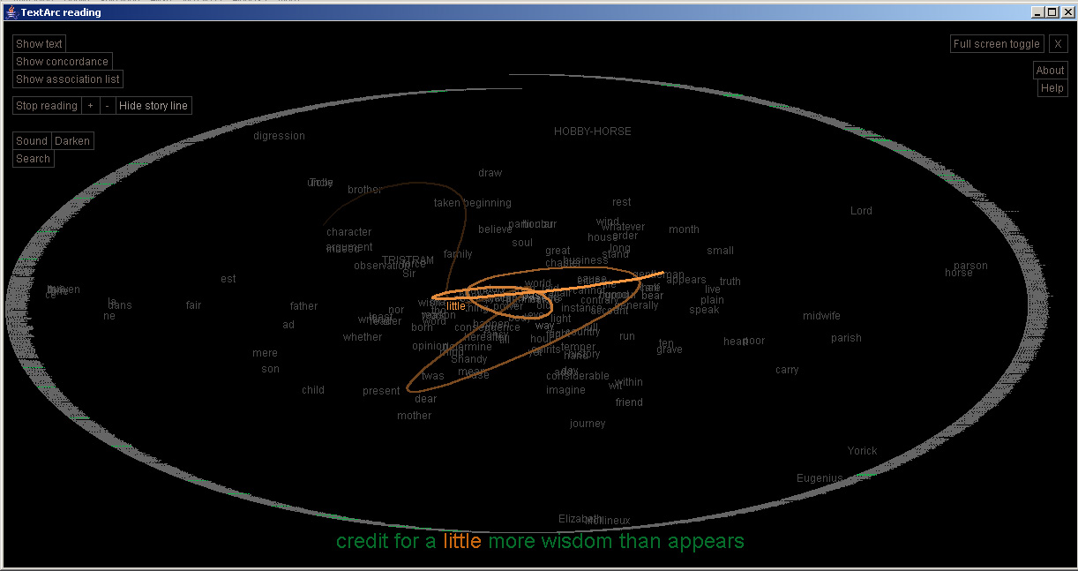Click the Show text button
Viewport: 1078px width, 571px height.
point(40,44)
